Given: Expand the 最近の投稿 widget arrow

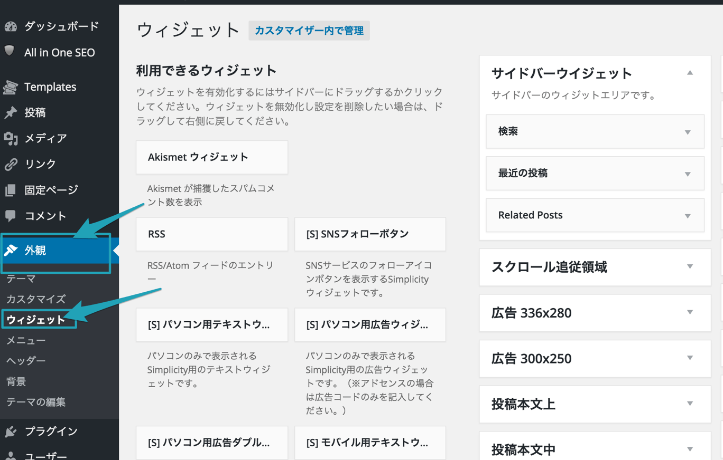Looking at the screenshot, I should [x=688, y=174].
